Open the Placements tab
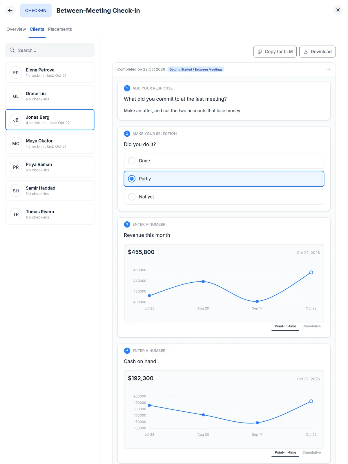Image resolution: width=348 pixels, height=464 pixels. 60,29
